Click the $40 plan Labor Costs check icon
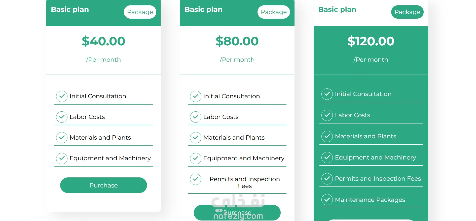The image size is (476, 221). (x=62, y=117)
